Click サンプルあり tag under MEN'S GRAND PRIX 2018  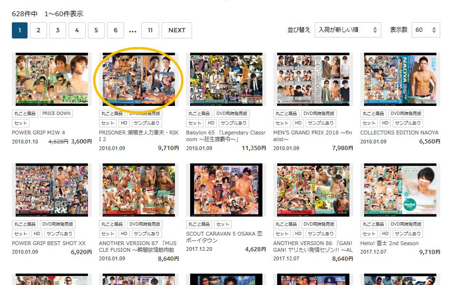[x=321, y=123]
